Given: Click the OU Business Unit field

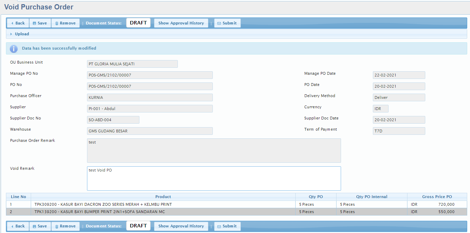Looking at the screenshot, I should [x=132, y=64].
